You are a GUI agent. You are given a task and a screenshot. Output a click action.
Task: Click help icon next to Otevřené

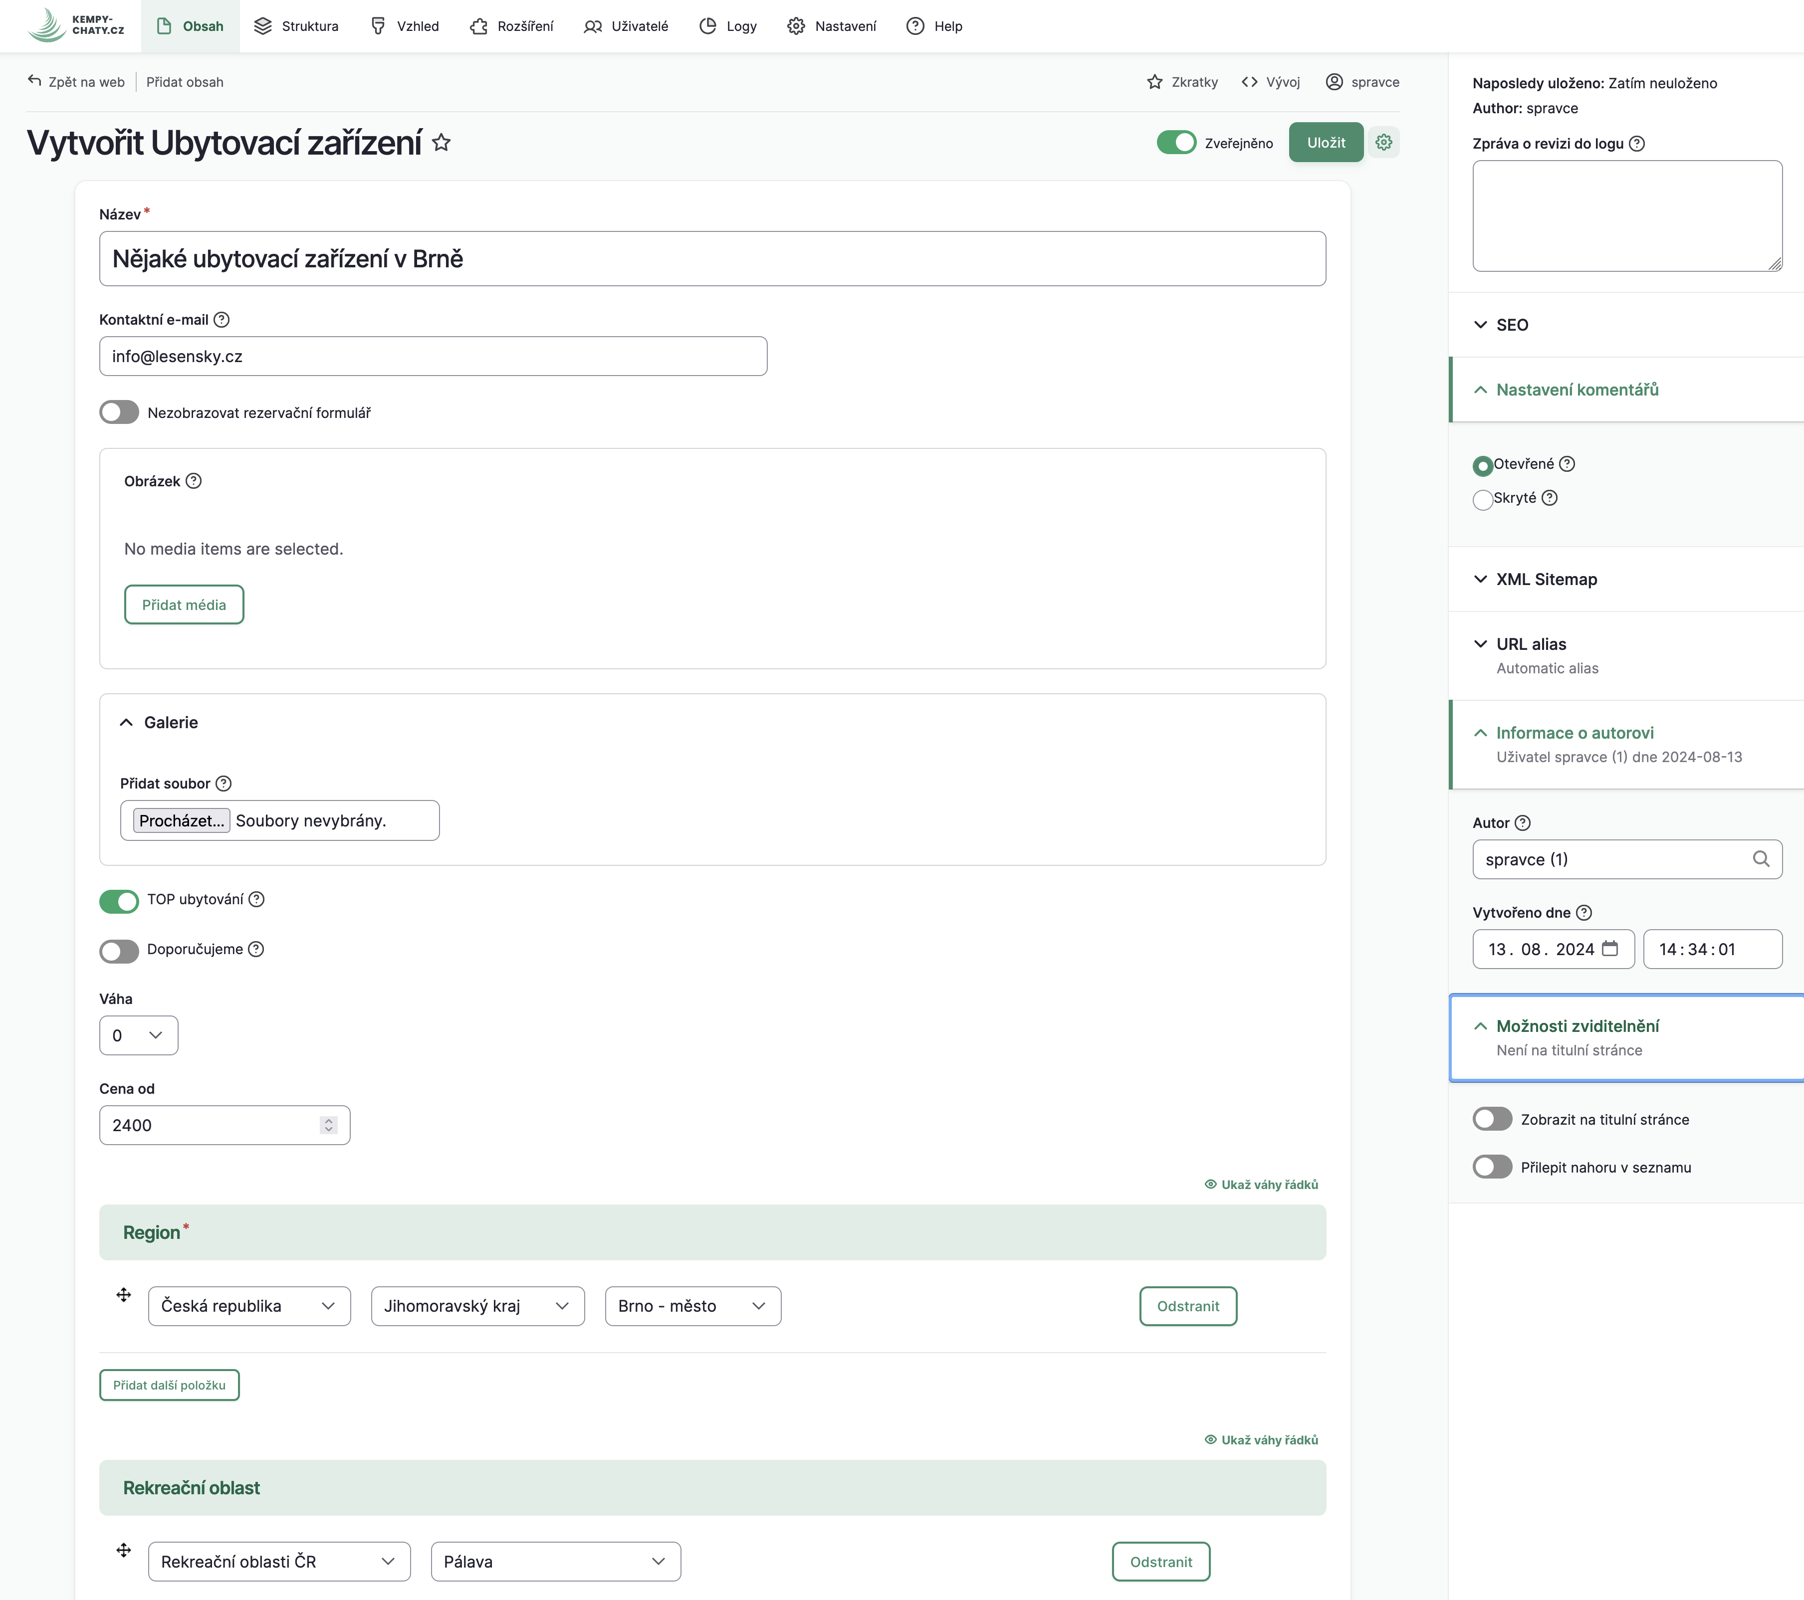[1567, 464]
